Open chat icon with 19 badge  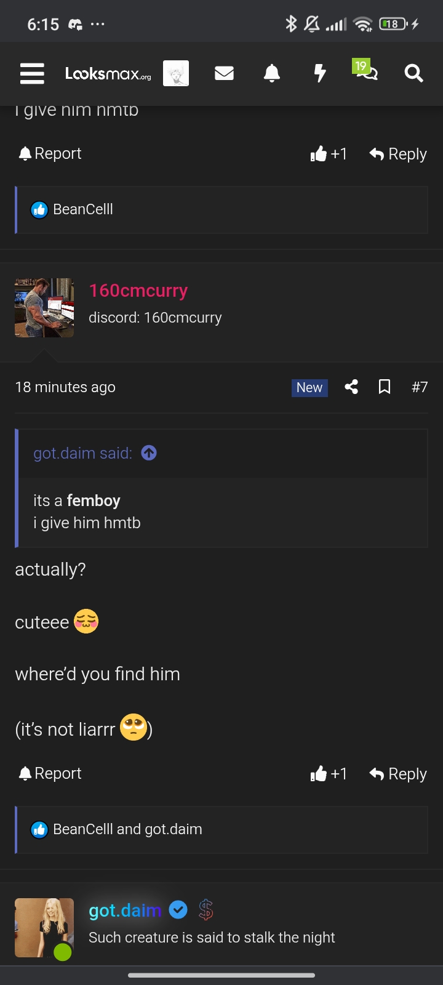coord(365,71)
